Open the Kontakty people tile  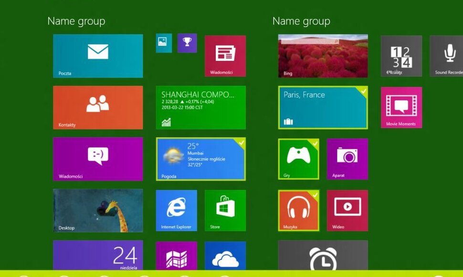click(x=98, y=107)
